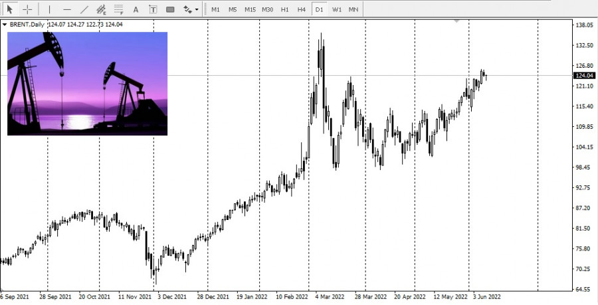Click the oil pumpjack image on chart
The height and width of the screenshot is (305, 598).
point(87,84)
